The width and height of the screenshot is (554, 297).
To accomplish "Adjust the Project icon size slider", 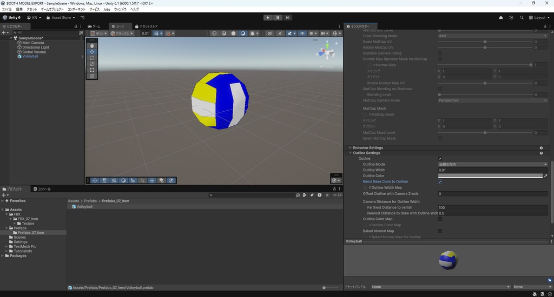I will point(331,288).
